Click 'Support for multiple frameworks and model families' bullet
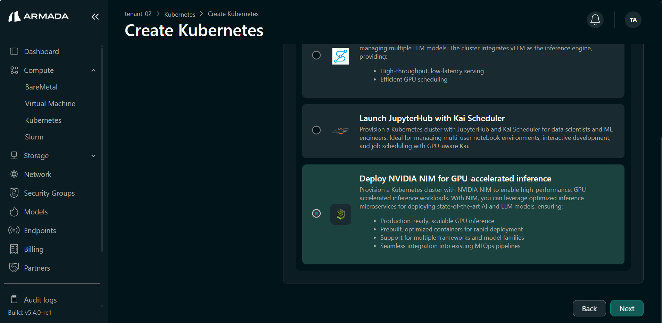Image resolution: width=662 pixels, height=323 pixels. pos(452,238)
